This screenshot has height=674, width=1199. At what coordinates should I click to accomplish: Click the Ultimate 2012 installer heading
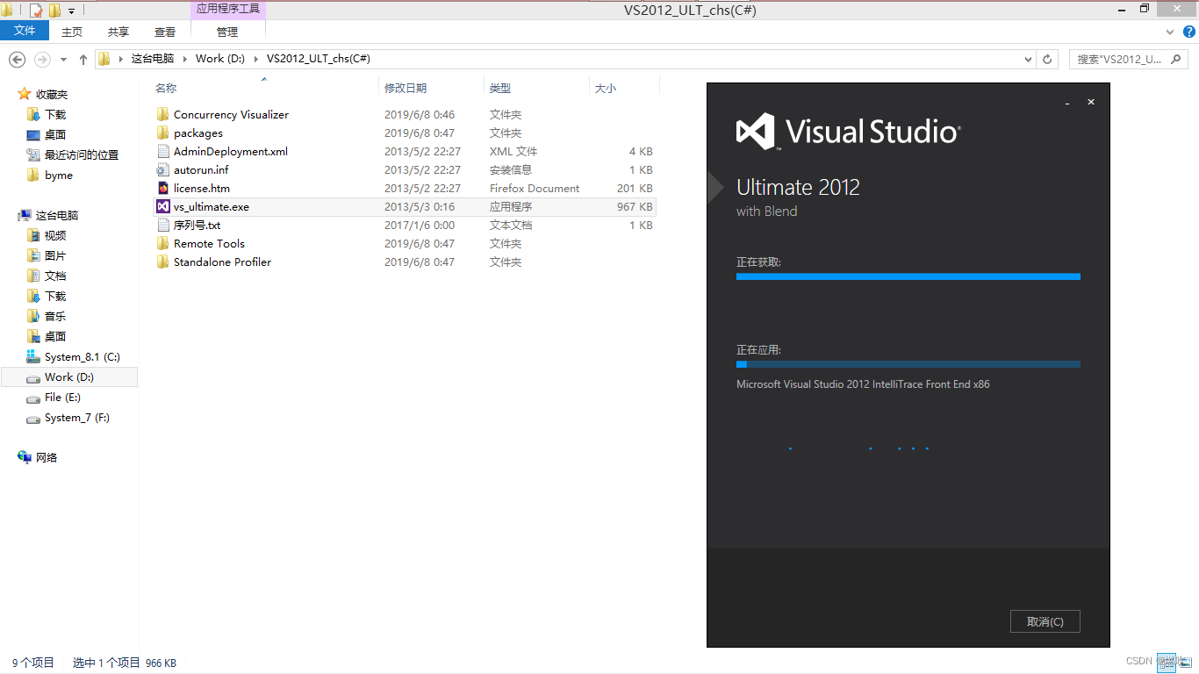[798, 187]
